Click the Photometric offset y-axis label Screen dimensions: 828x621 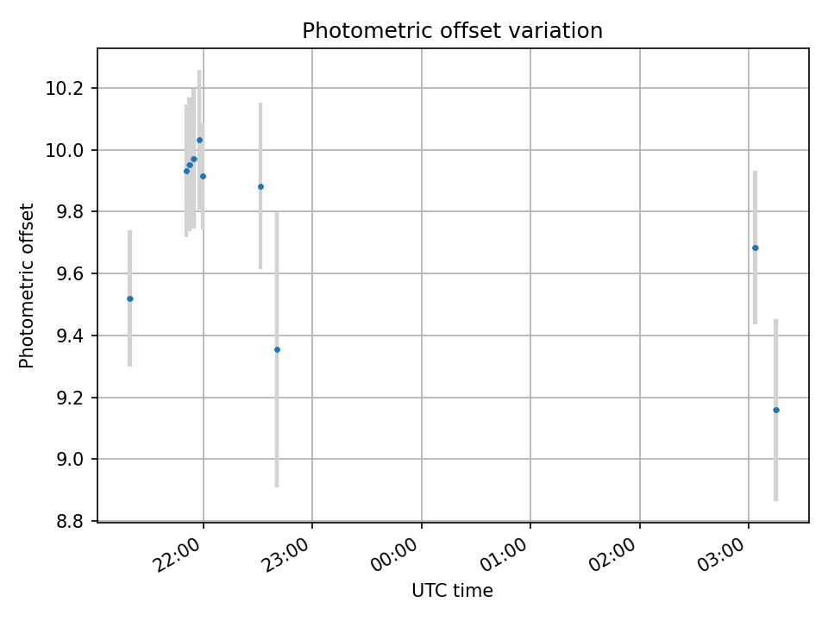27,285
